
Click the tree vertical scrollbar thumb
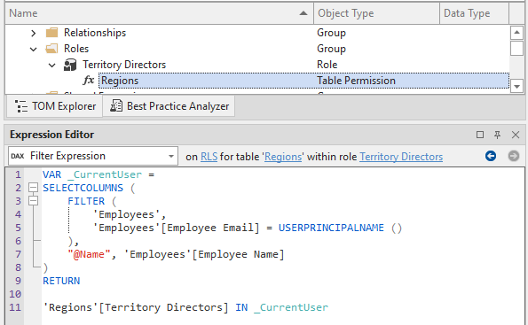516,48
